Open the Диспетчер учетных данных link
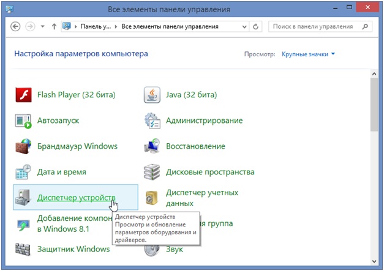Screen dimensions: 384x271 pyautogui.click(x=202, y=198)
